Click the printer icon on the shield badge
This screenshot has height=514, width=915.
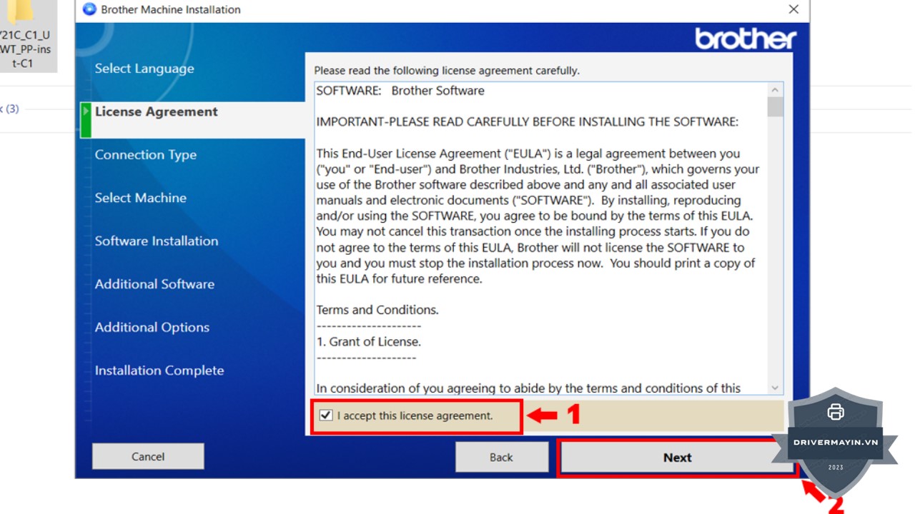[x=835, y=412]
